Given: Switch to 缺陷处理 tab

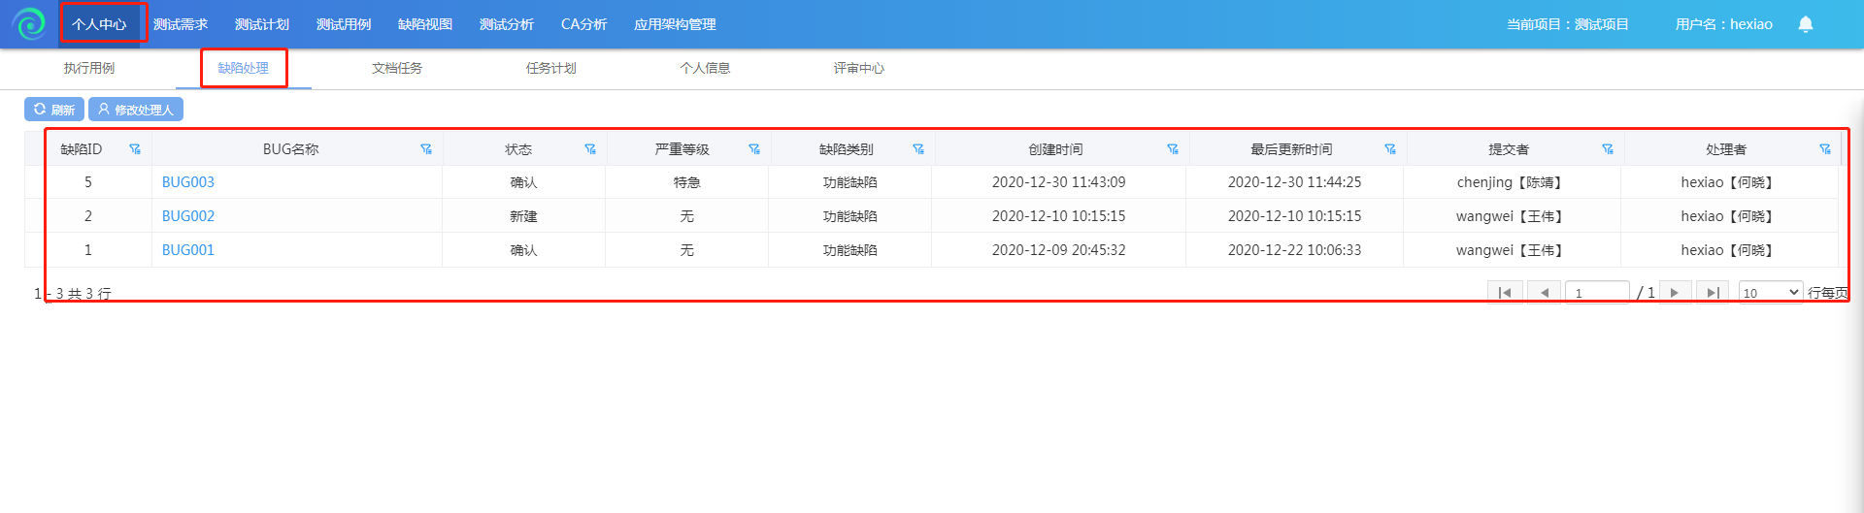Looking at the screenshot, I should pyautogui.click(x=244, y=68).
